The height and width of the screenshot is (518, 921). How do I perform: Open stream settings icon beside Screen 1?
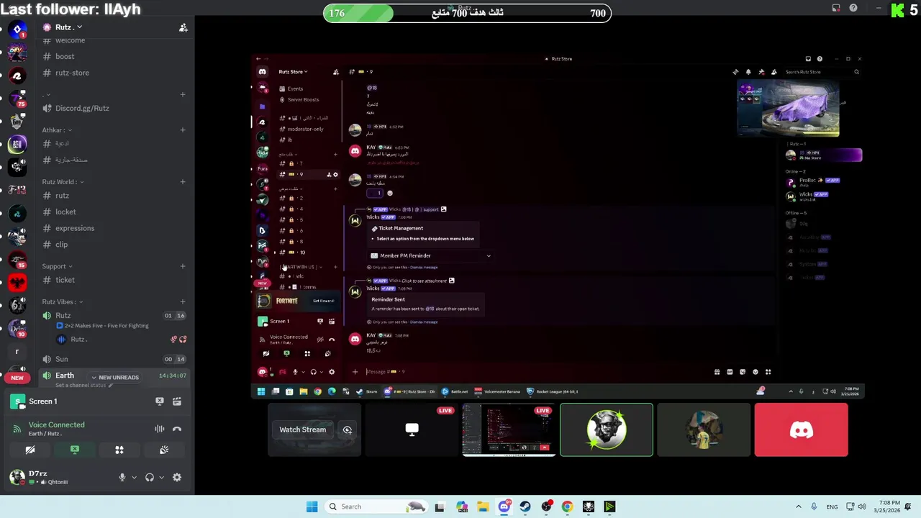coord(177,401)
